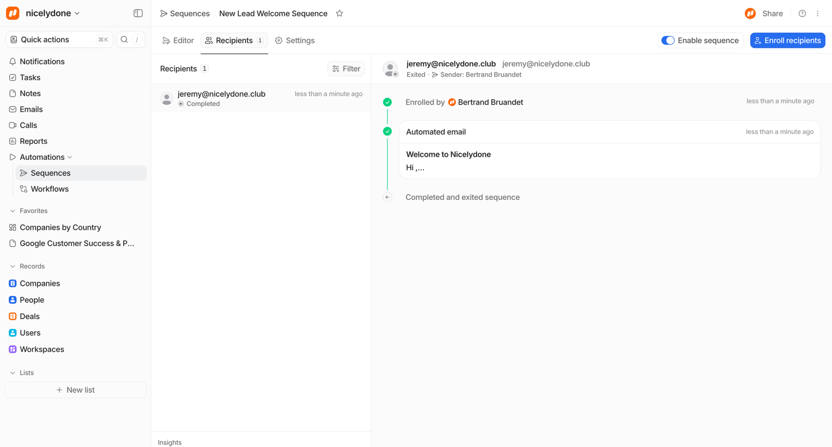Select Sequences under Automations
832x447 pixels.
pyautogui.click(x=81, y=173)
